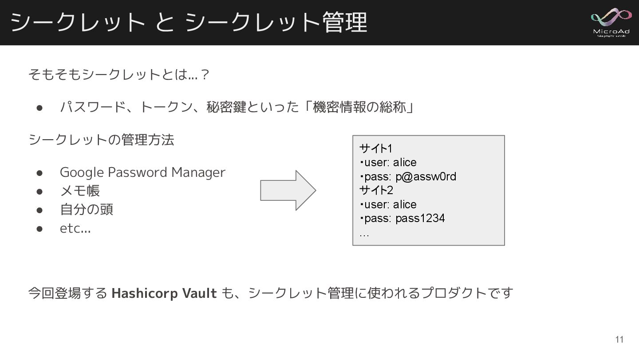Click bullet パスワード、トークン、秘密鍵といった「機密情報の総称」
The image size is (639, 359).
point(237,107)
